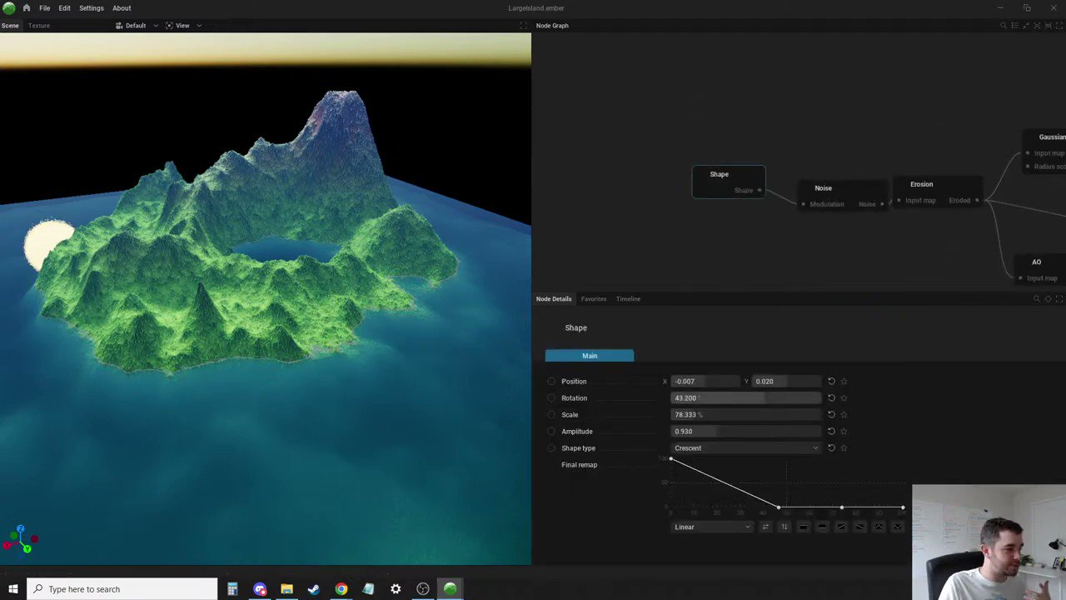Toggle the checkbox beside Shape type
This screenshot has height=600, width=1066.
(x=551, y=447)
